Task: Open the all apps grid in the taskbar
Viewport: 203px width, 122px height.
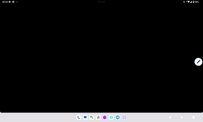Action: tap(124, 117)
